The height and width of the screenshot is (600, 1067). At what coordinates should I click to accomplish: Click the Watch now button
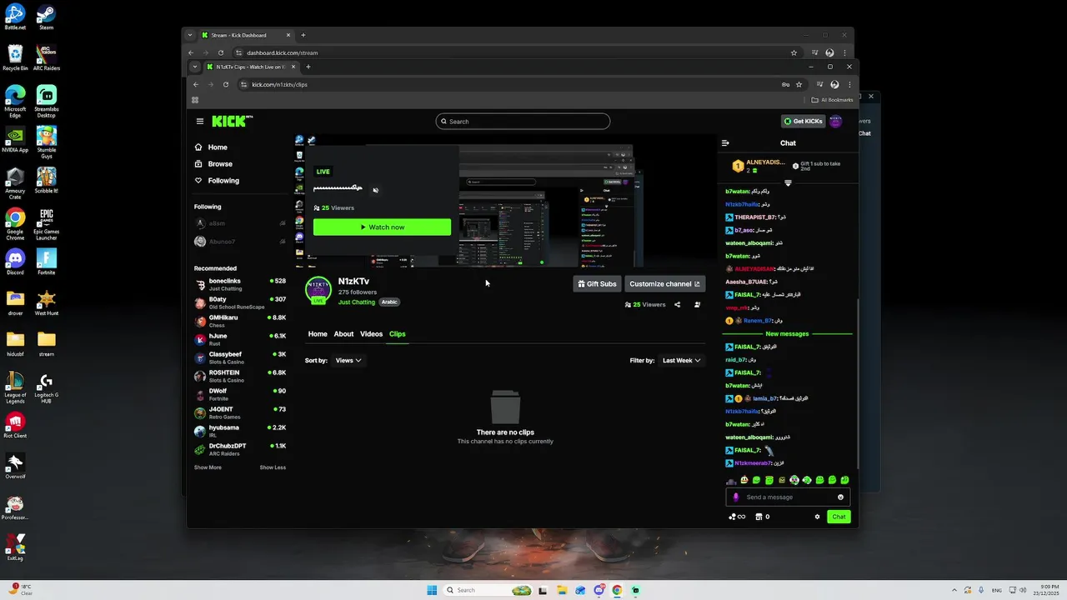[382, 227]
